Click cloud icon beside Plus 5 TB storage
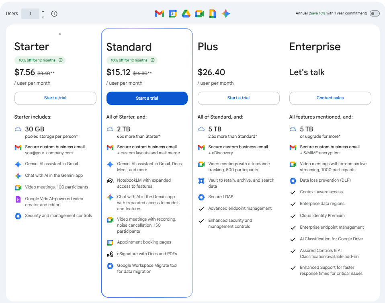 pos(201,129)
